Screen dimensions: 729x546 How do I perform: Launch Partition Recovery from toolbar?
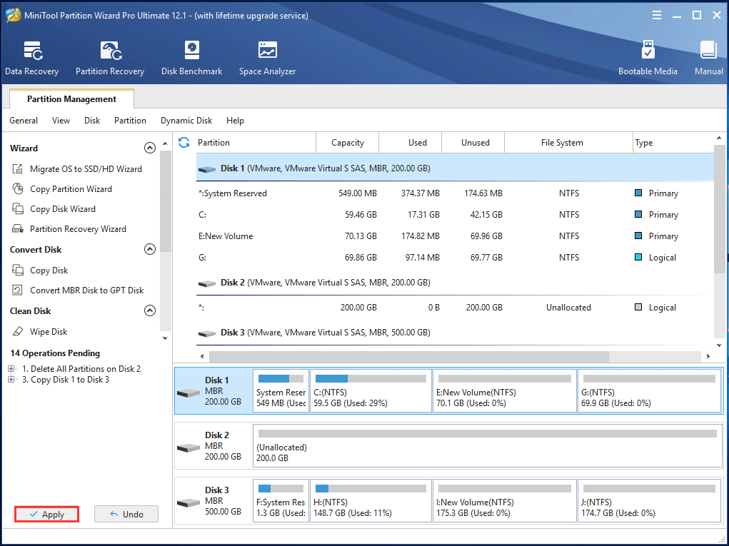[x=110, y=57]
